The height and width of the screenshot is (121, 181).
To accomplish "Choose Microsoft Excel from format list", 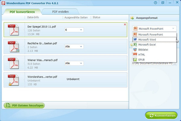I will click(x=154, y=45).
